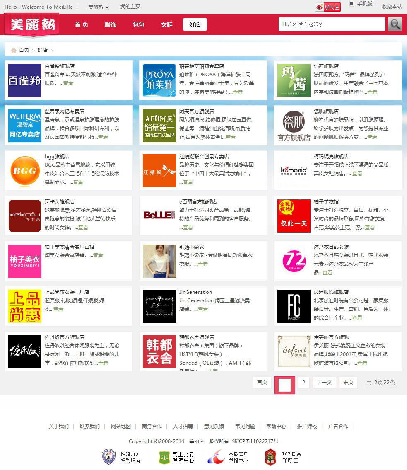Open the 佐丹奴 black logo
The height and width of the screenshot is (470, 407).
(25, 351)
